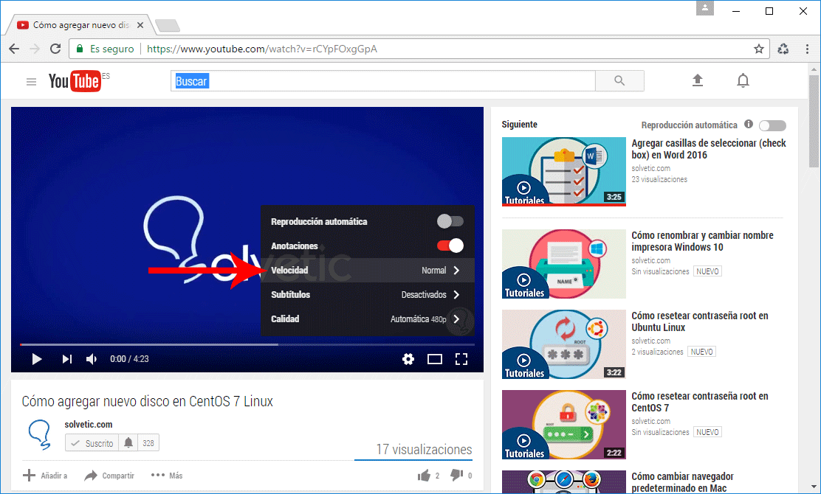Expand the Normal speed chevron
This screenshot has height=494, width=821.
pos(456,271)
